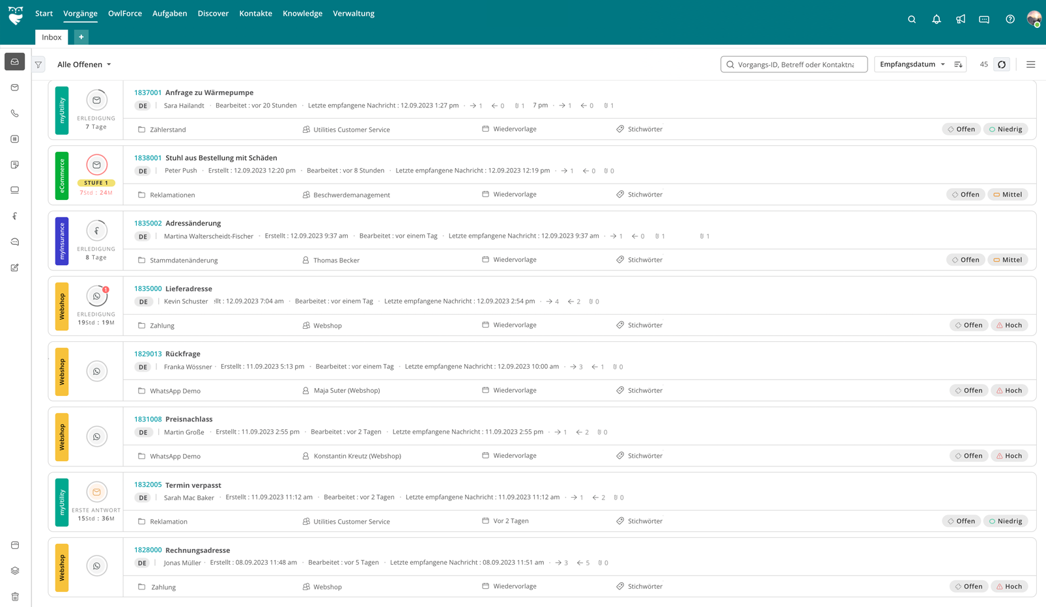Open the global search magnifier icon
This screenshot has width=1046, height=607.
click(911, 19)
